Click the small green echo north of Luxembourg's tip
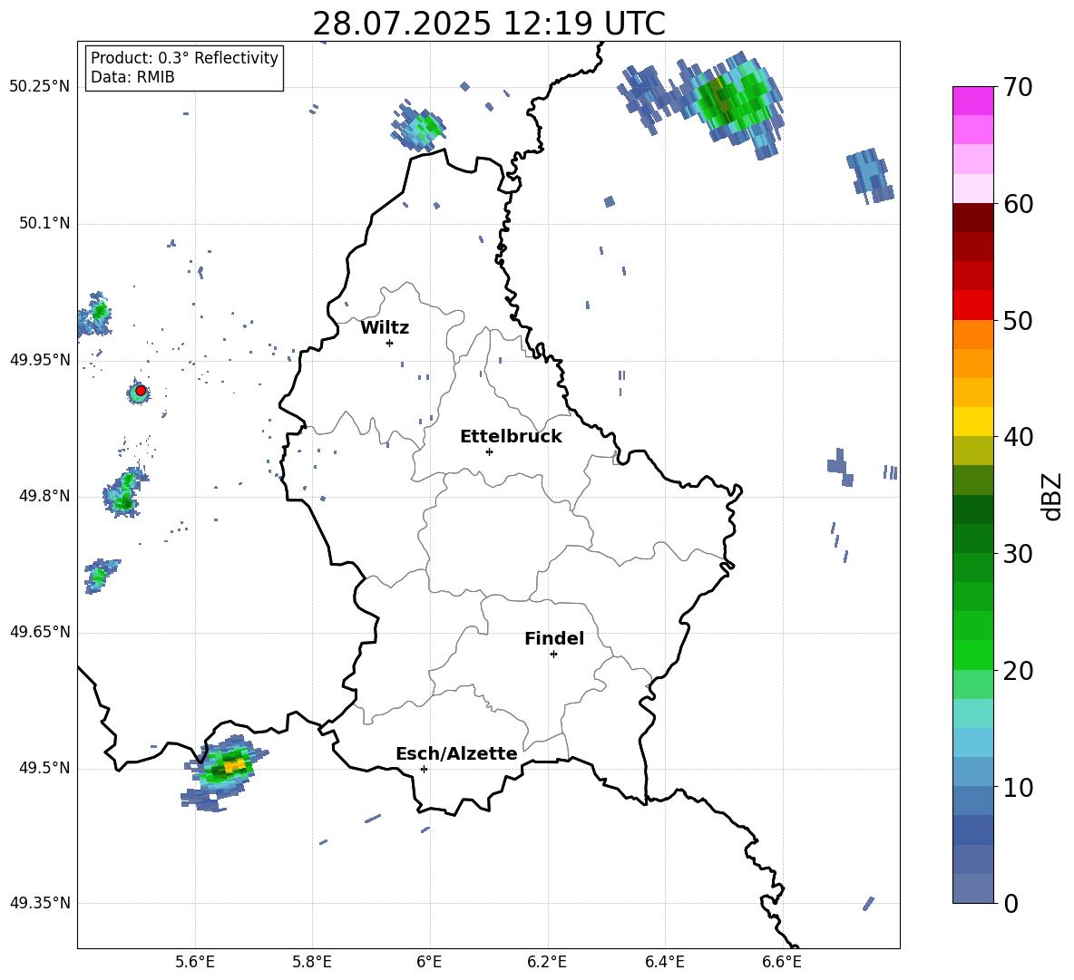This screenshot has height=980, width=1074. pyautogui.click(x=419, y=126)
